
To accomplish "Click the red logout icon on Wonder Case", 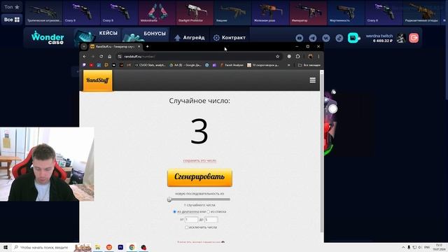I will click(x=414, y=38).
